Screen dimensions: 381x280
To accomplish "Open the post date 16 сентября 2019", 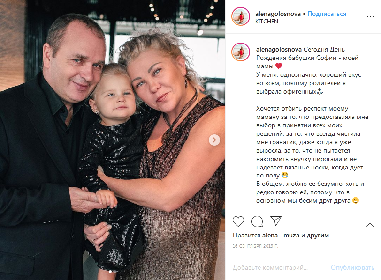I will point(255,246).
